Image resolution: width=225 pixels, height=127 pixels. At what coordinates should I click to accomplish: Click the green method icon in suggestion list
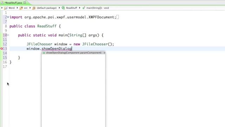click(x=44, y=53)
